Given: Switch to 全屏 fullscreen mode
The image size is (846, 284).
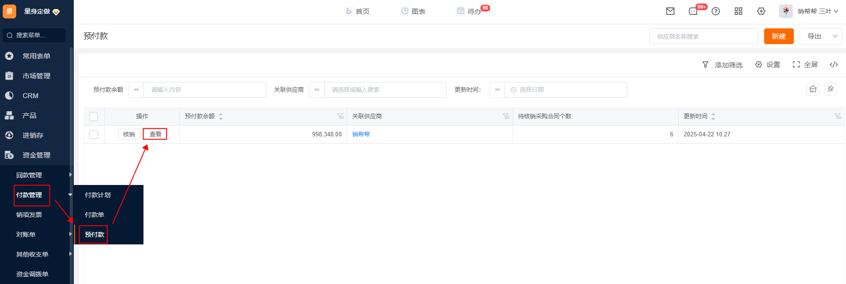Looking at the screenshot, I should pyautogui.click(x=805, y=65).
